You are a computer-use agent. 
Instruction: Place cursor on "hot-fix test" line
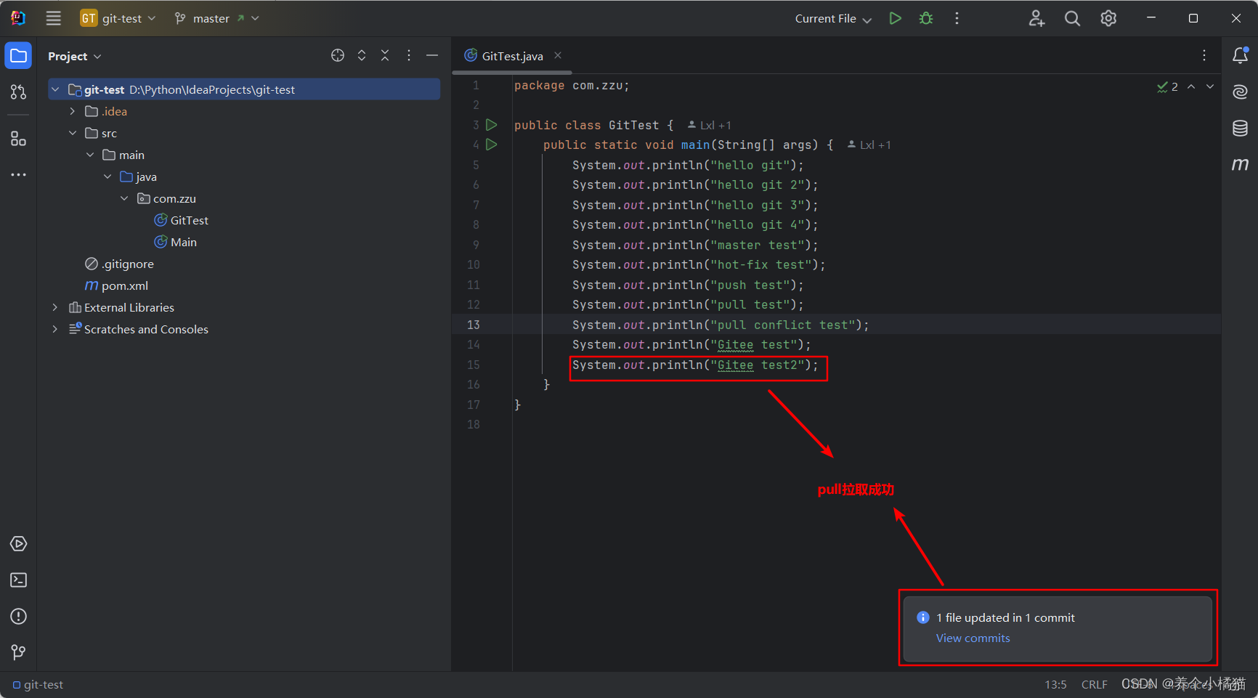(x=699, y=264)
